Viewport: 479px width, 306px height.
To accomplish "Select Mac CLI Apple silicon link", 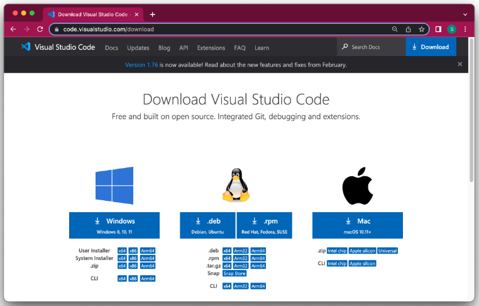I will (x=362, y=263).
